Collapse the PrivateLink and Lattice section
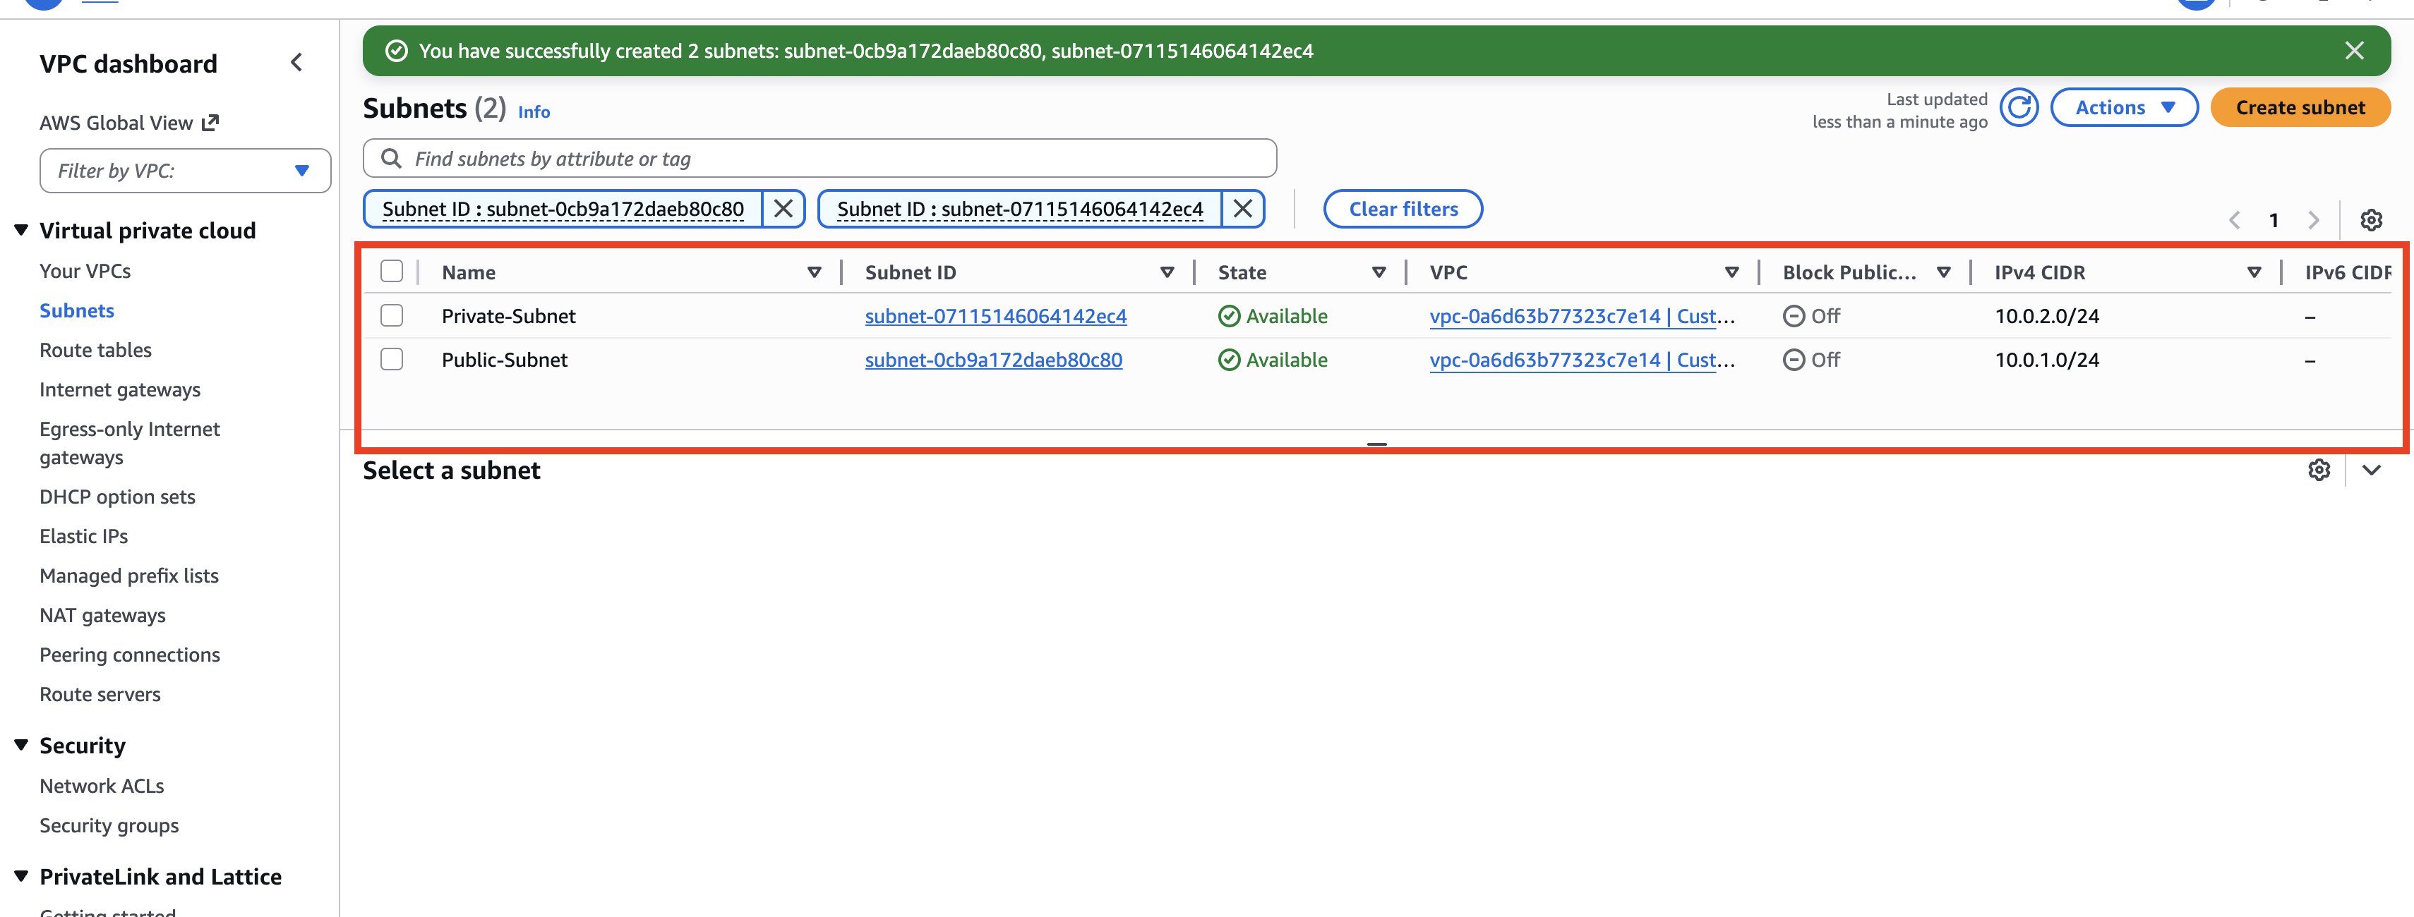Screen dimensions: 2414x917 point(20,877)
